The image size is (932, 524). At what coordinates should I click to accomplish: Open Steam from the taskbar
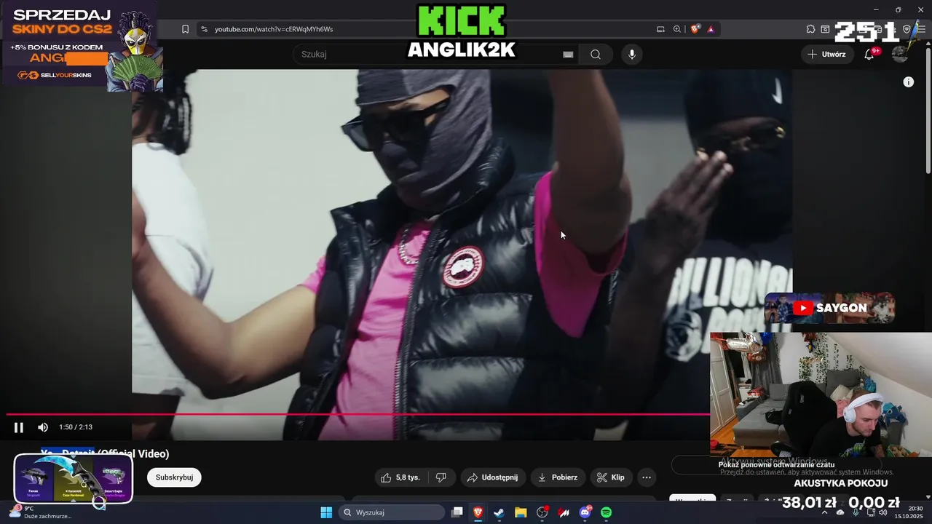coord(499,512)
